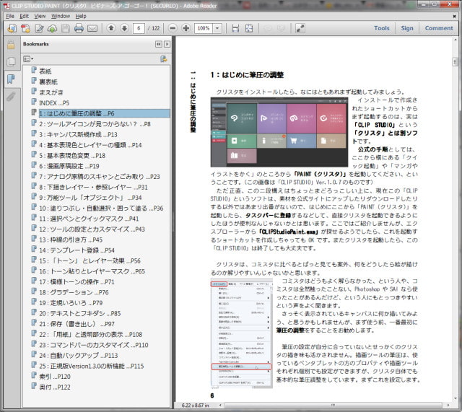This screenshot has width=462, height=412.
Task: Open the View menu
Action: click(39, 15)
